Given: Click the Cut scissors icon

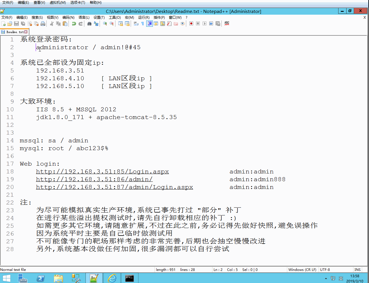Looking at the screenshot, I should [52, 24].
